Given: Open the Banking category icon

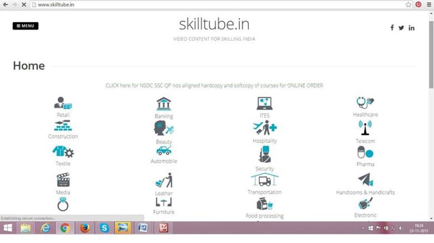Looking at the screenshot, I should tap(164, 104).
